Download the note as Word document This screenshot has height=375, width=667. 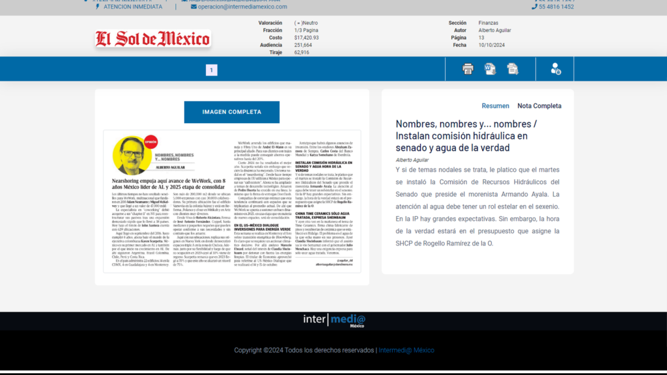pyautogui.click(x=490, y=69)
